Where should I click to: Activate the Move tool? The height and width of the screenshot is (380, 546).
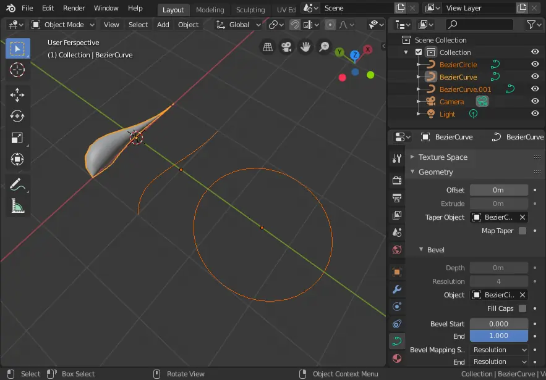click(x=17, y=94)
